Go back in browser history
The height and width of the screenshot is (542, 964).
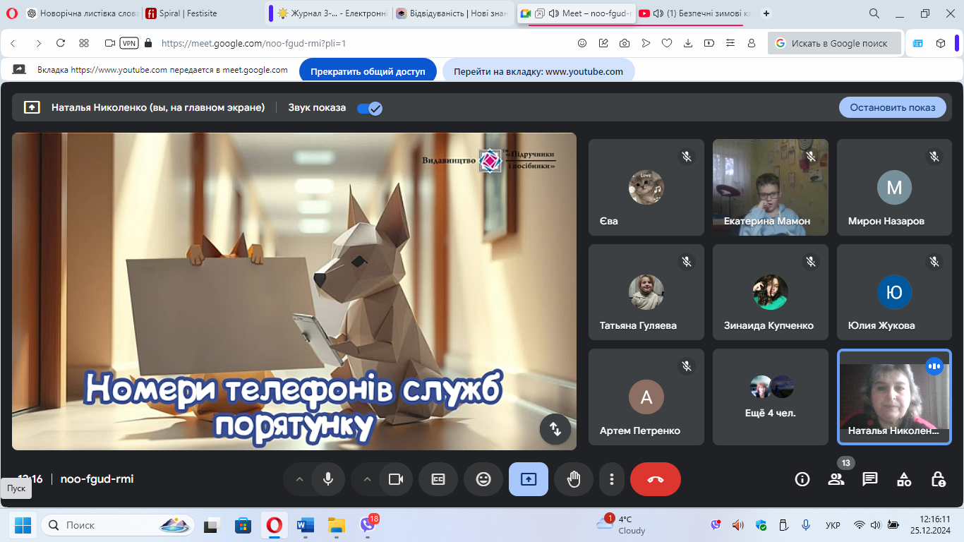[13, 43]
